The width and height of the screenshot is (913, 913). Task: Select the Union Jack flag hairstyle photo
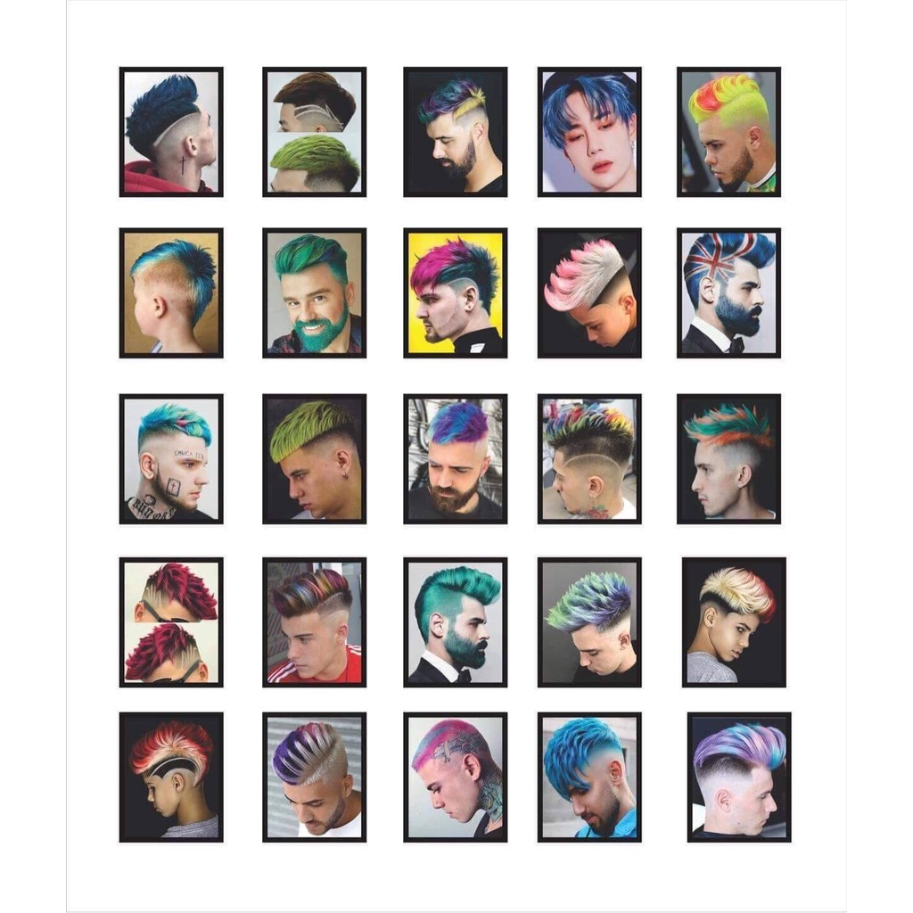728,292
